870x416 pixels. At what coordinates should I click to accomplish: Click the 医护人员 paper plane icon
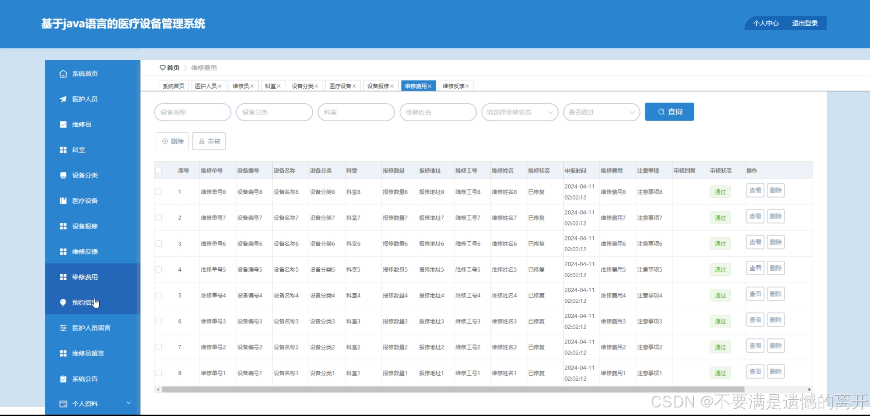(x=63, y=99)
